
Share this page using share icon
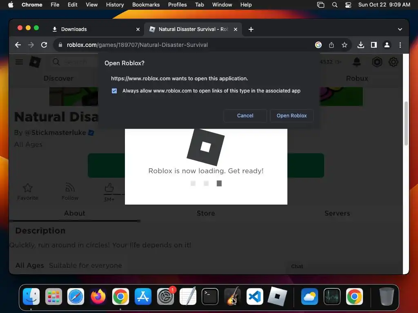click(331, 45)
